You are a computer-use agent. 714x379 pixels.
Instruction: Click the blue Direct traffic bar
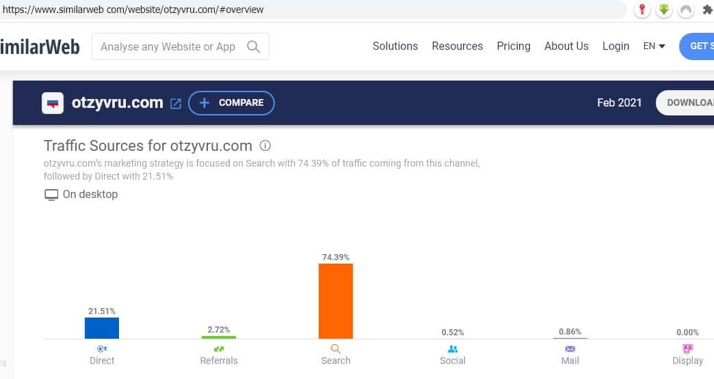pyautogui.click(x=102, y=328)
